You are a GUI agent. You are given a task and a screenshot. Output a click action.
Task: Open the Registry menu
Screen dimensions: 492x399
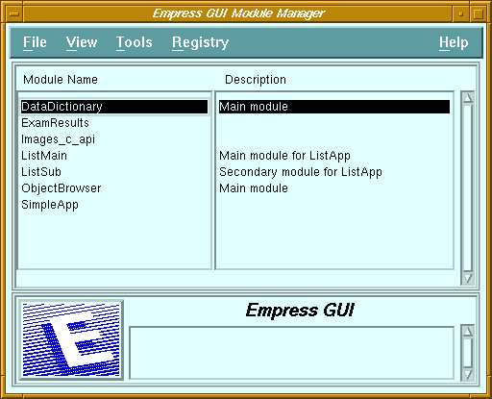[200, 42]
